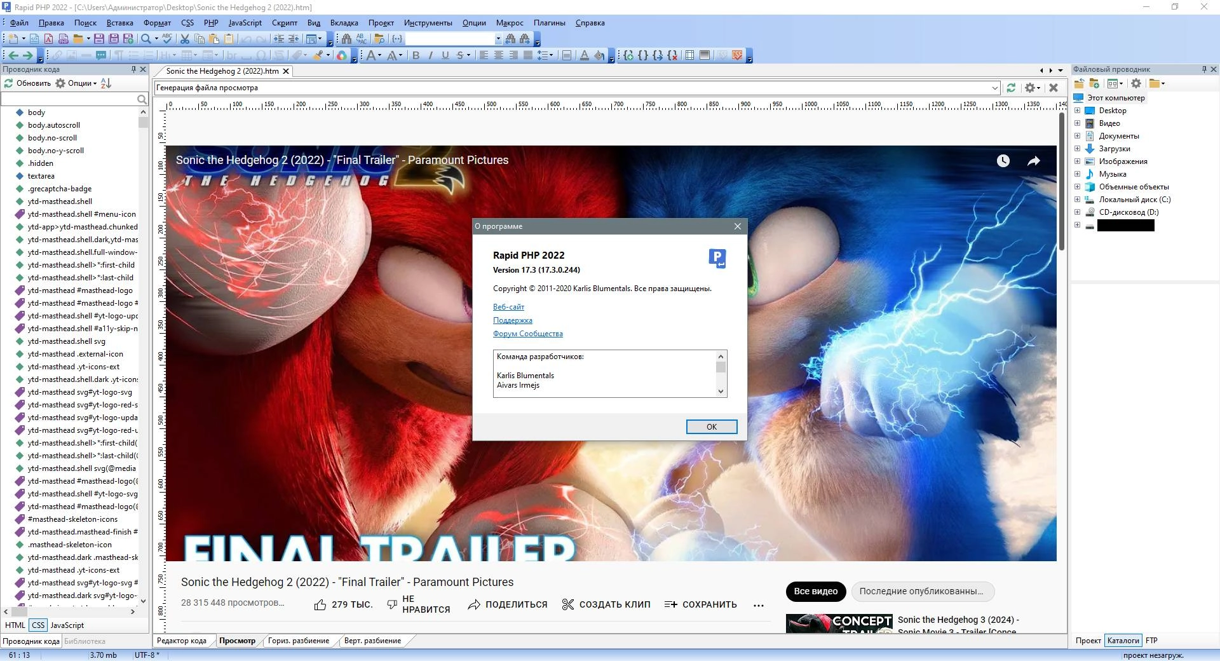Open the Файл menu
Viewport: 1220px width, 661px height.
click(x=19, y=23)
